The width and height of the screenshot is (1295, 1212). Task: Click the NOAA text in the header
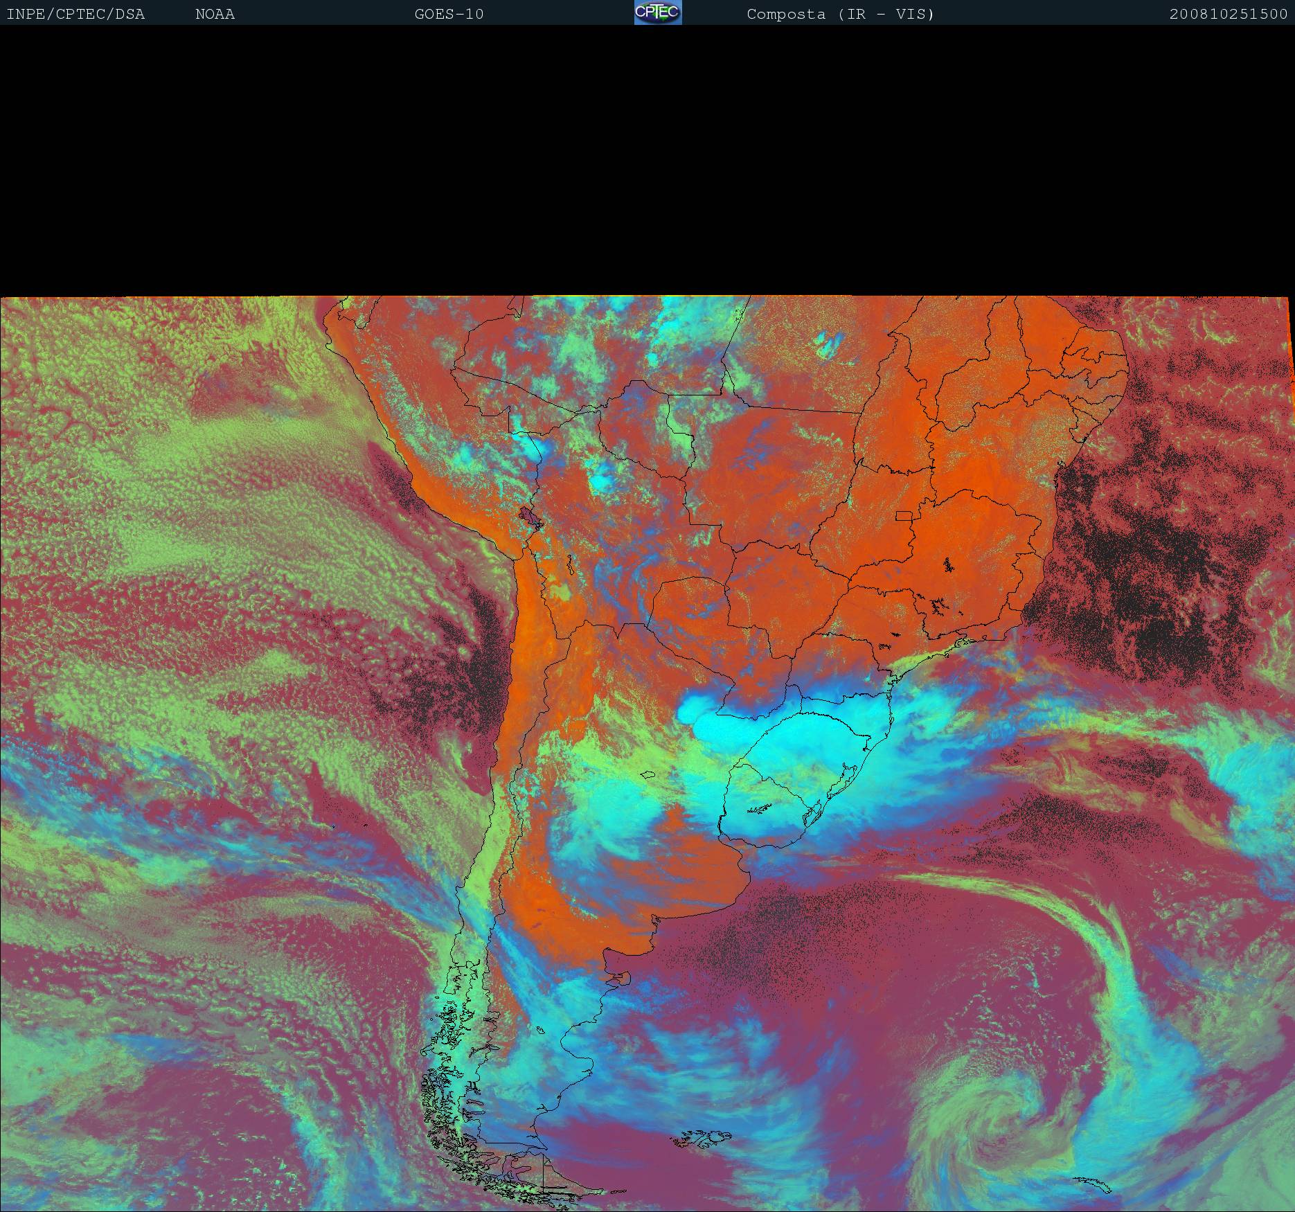[x=215, y=14]
